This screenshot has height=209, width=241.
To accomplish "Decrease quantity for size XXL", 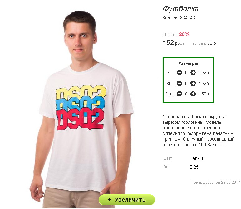I will coord(179,94).
